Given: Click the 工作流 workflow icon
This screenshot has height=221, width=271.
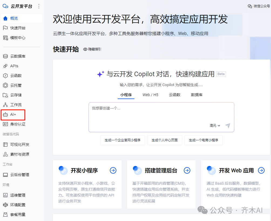Looking at the screenshot, I should (x=5, y=105).
